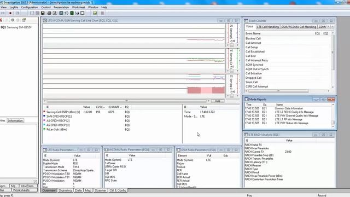Screen dimensions: 350x197
Task: Open the Control menu
Action: [x=46, y=7]
